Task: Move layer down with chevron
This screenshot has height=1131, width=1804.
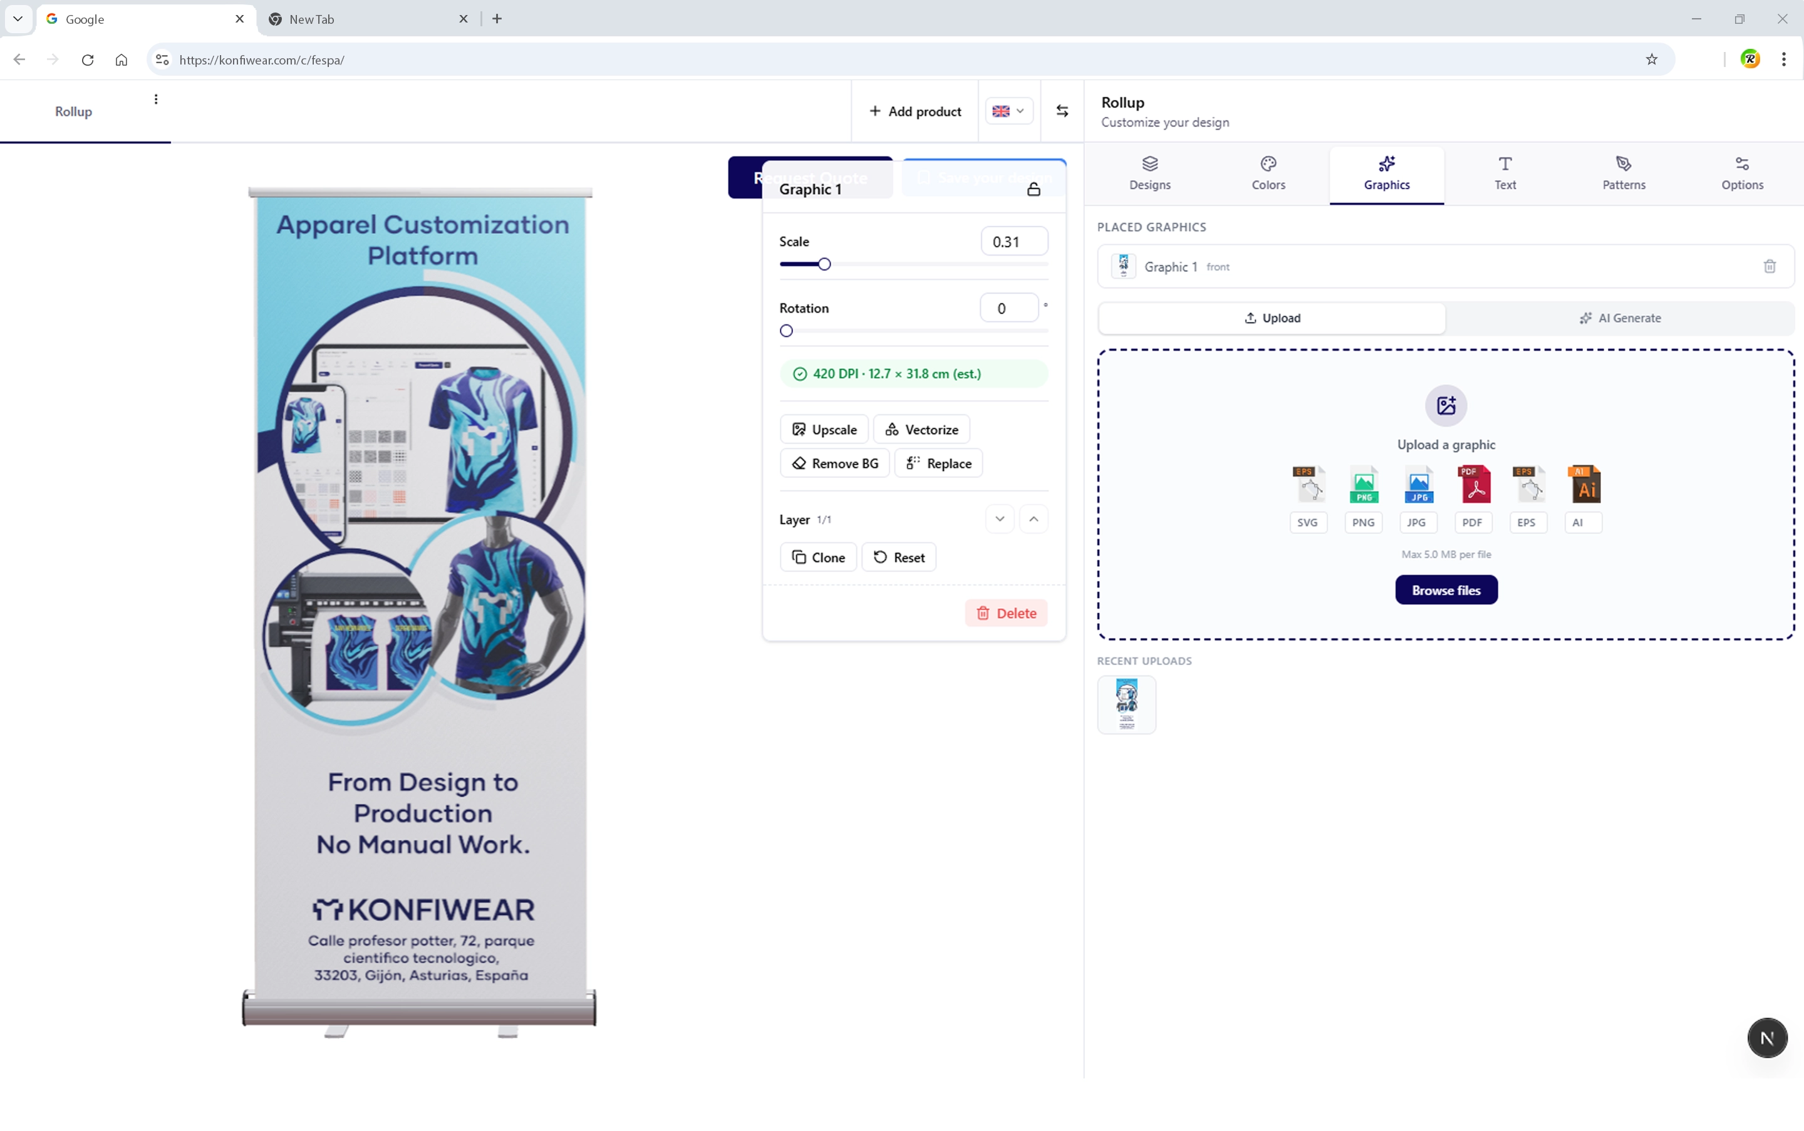Action: (1000, 519)
